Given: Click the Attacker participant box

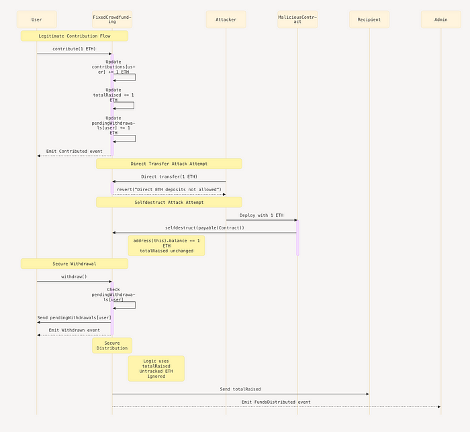Looking at the screenshot, I should [226, 19].
